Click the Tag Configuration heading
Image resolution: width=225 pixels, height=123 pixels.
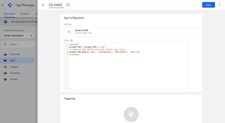pos(74,18)
